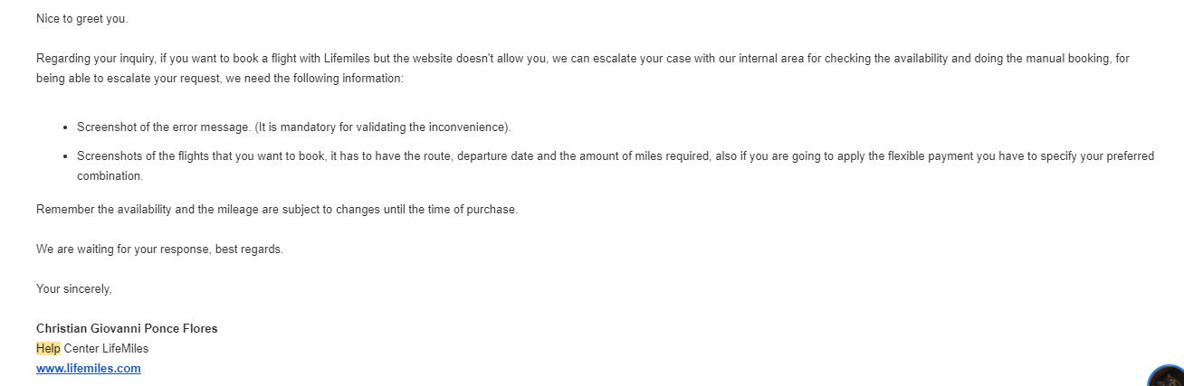1184x386 pixels.
Task: Click the 'Center LifeMiles' signature text
Action: pos(106,349)
